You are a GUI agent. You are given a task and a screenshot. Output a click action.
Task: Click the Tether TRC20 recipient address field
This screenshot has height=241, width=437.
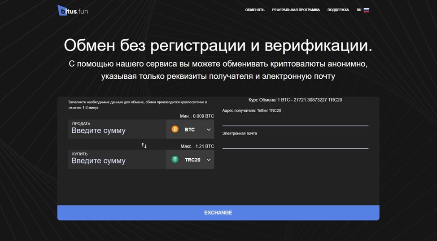[295, 121]
